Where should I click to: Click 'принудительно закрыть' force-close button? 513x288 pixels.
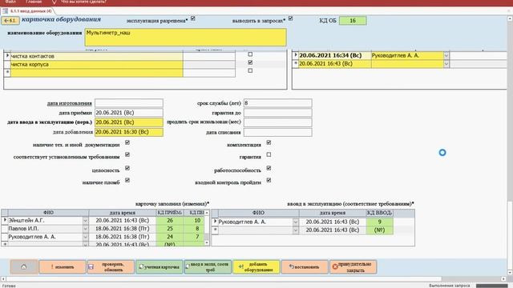[x=353, y=266]
